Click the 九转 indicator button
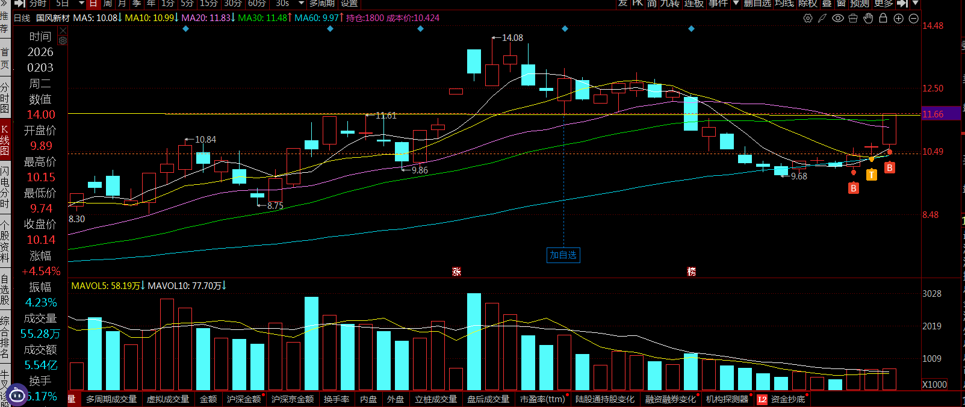This screenshot has height=407, width=965. point(670,3)
